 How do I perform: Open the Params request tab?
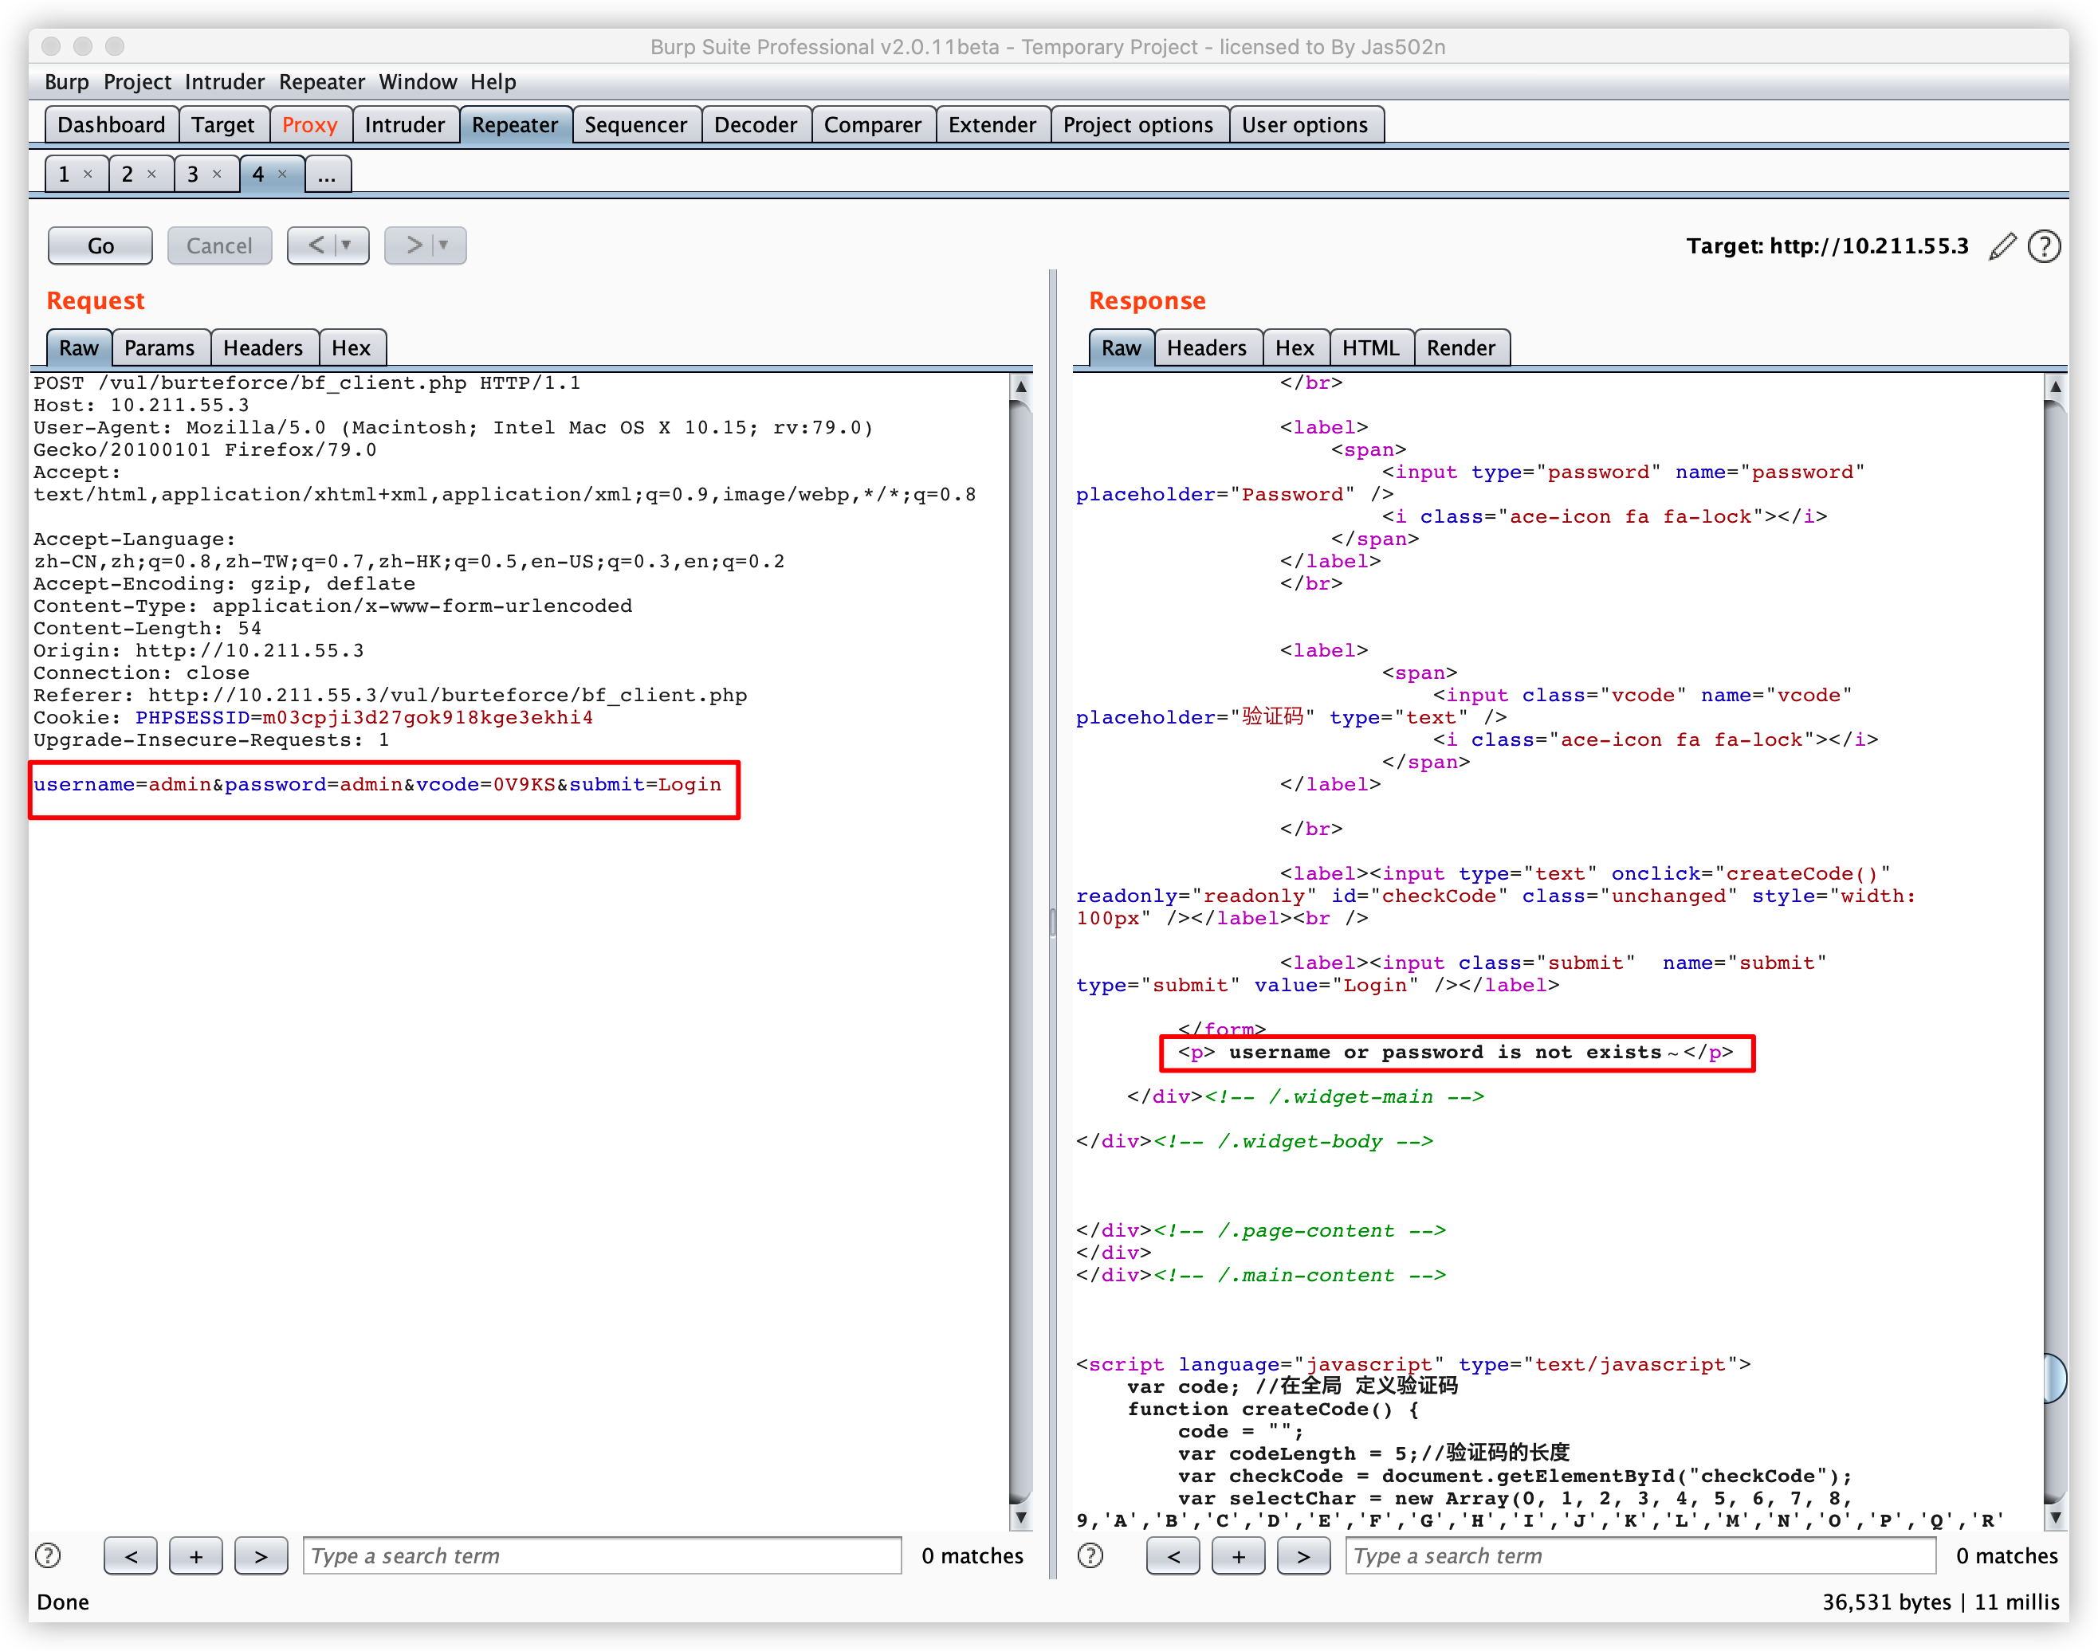pyautogui.click(x=159, y=348)
